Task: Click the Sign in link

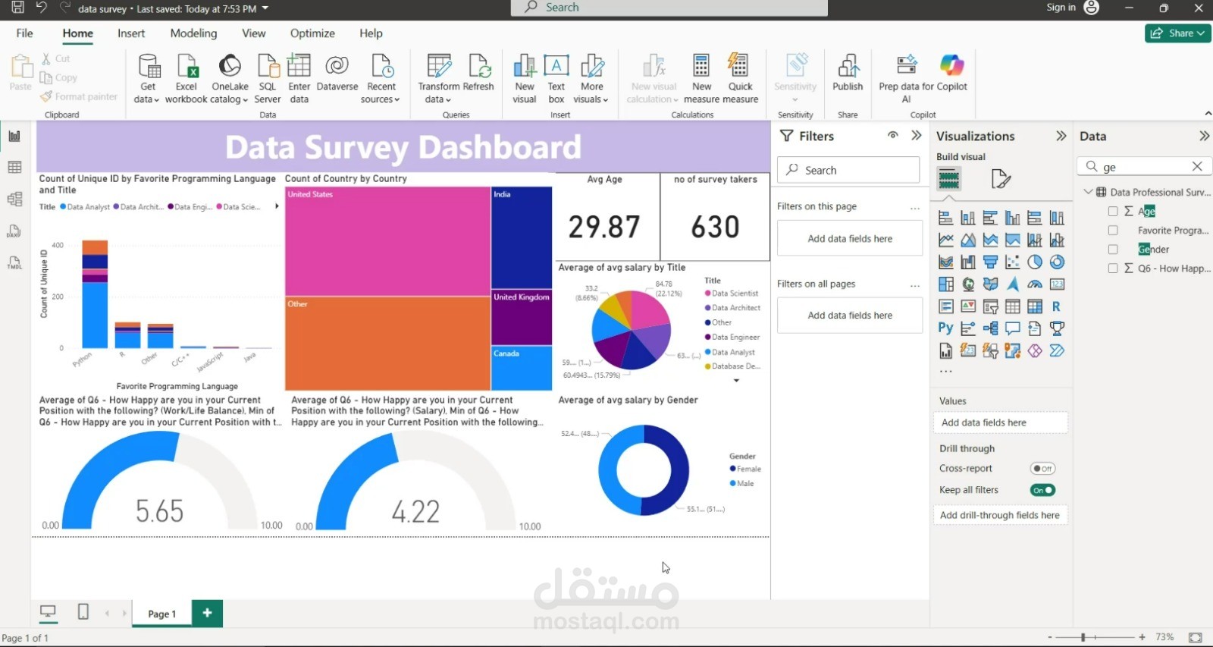Action: pyautogui.click(x=1061, y=8)
